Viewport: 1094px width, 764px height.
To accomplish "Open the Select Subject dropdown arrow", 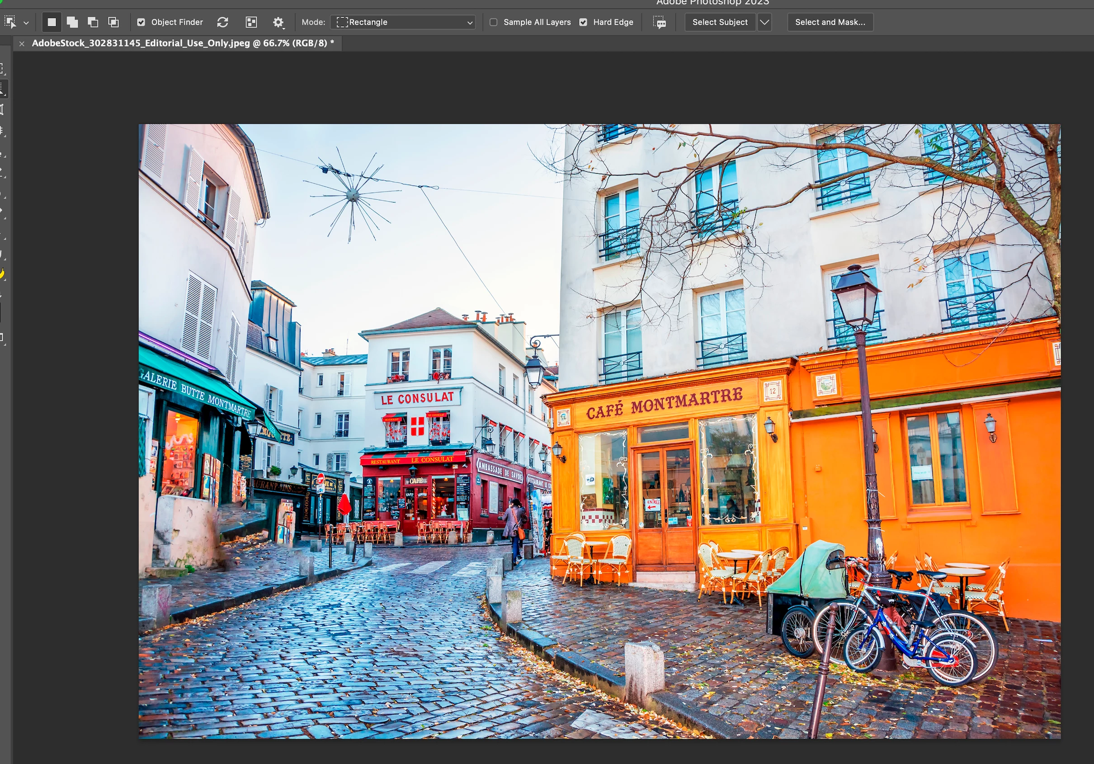I will (764, 22).
